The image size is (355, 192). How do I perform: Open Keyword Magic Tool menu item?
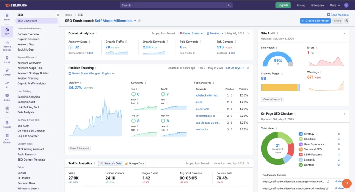pyautogui.click(x=30, y=68)
